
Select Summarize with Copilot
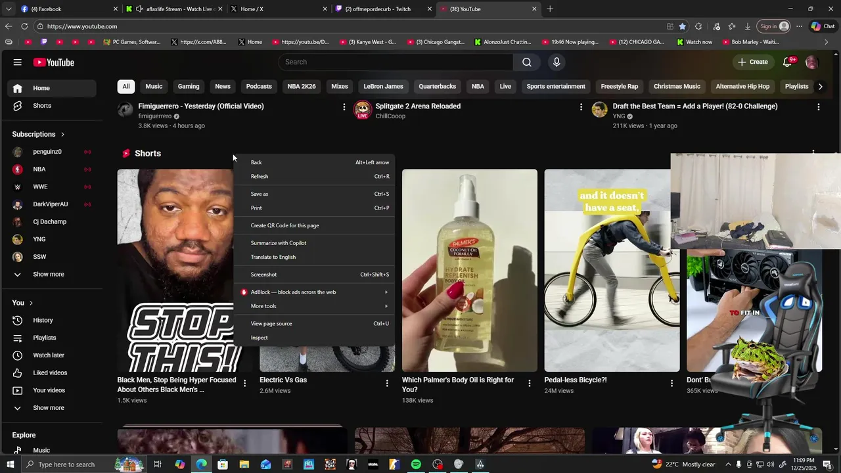tap(314, 243)
